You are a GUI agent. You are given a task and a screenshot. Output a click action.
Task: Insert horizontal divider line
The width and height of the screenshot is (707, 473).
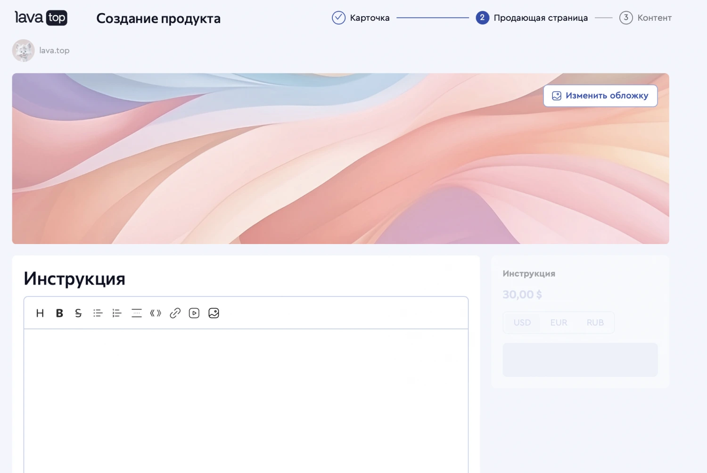(x=136, y=313)
